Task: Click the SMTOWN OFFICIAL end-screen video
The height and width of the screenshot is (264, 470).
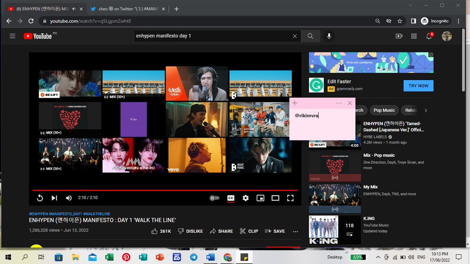Action: [260, 119]
